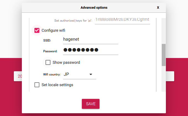The image size is (188, 116).
Task: Click the JP country value
Action: tap(66, 74)
